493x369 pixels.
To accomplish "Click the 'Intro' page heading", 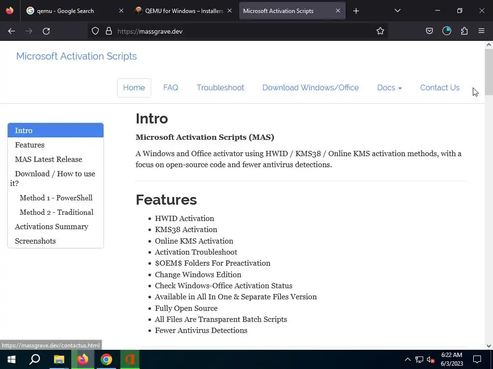I will (x=152, y=119).
